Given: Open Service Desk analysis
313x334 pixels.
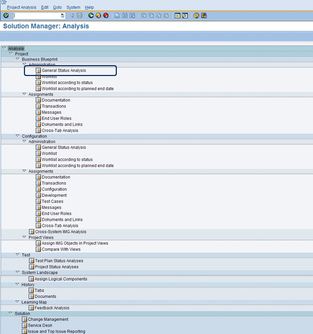Looking at the screenshot, I should point(40,325).
